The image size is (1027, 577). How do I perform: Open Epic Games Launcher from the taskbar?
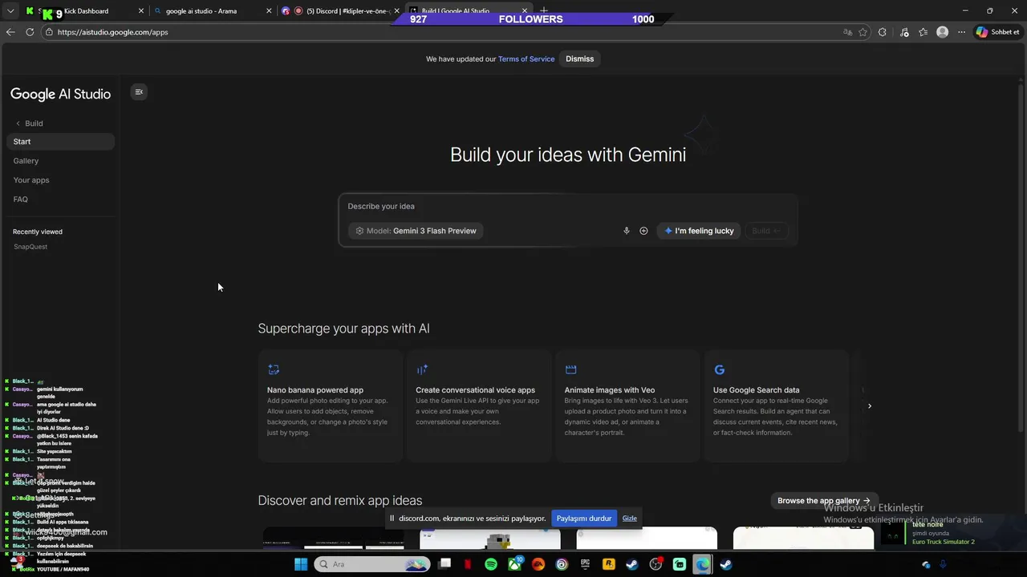click(585, 564)
